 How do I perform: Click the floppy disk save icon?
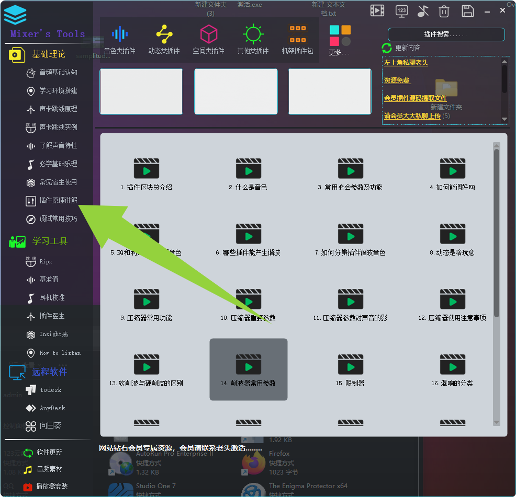467,11
